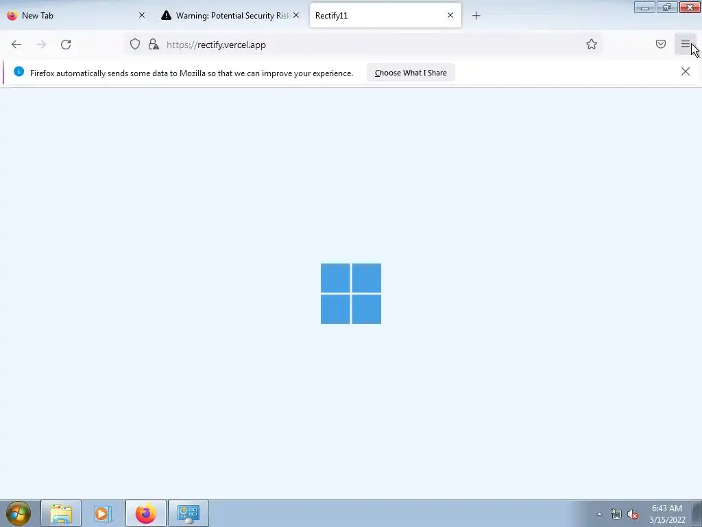
Task: Open a new tab with plus button
Action: [476, 16]
